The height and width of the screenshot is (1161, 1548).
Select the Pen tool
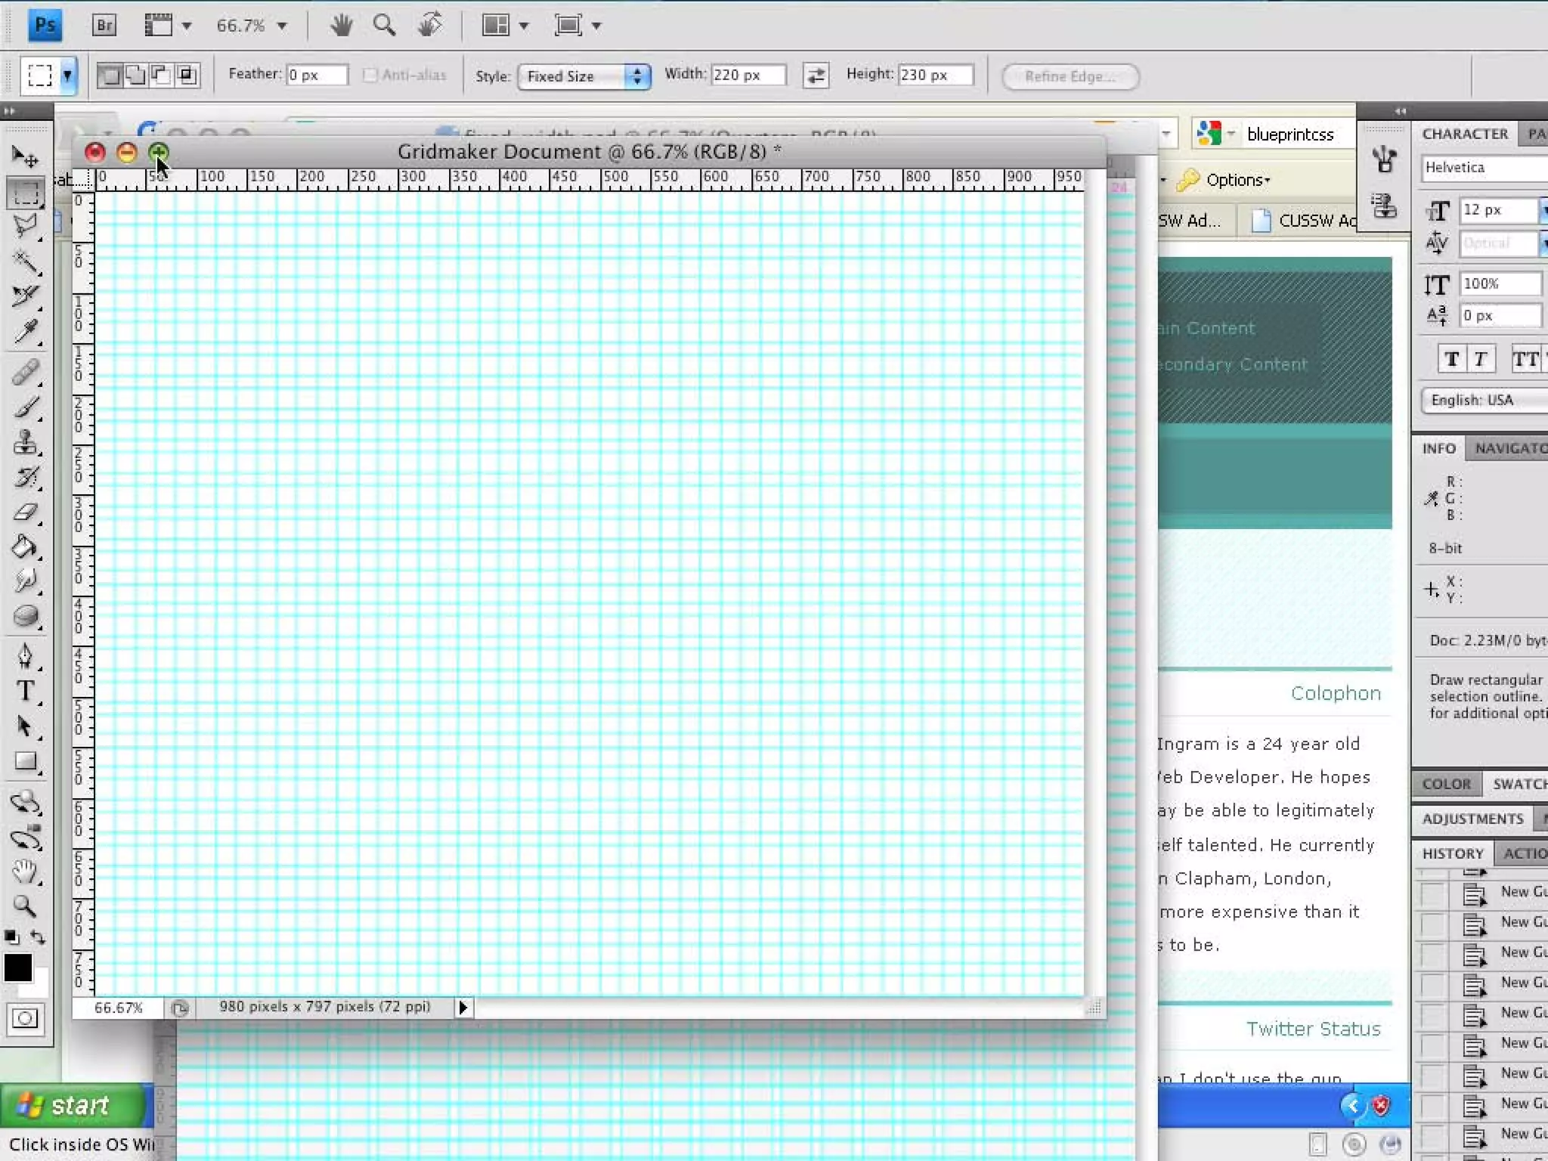coord(25,655)
